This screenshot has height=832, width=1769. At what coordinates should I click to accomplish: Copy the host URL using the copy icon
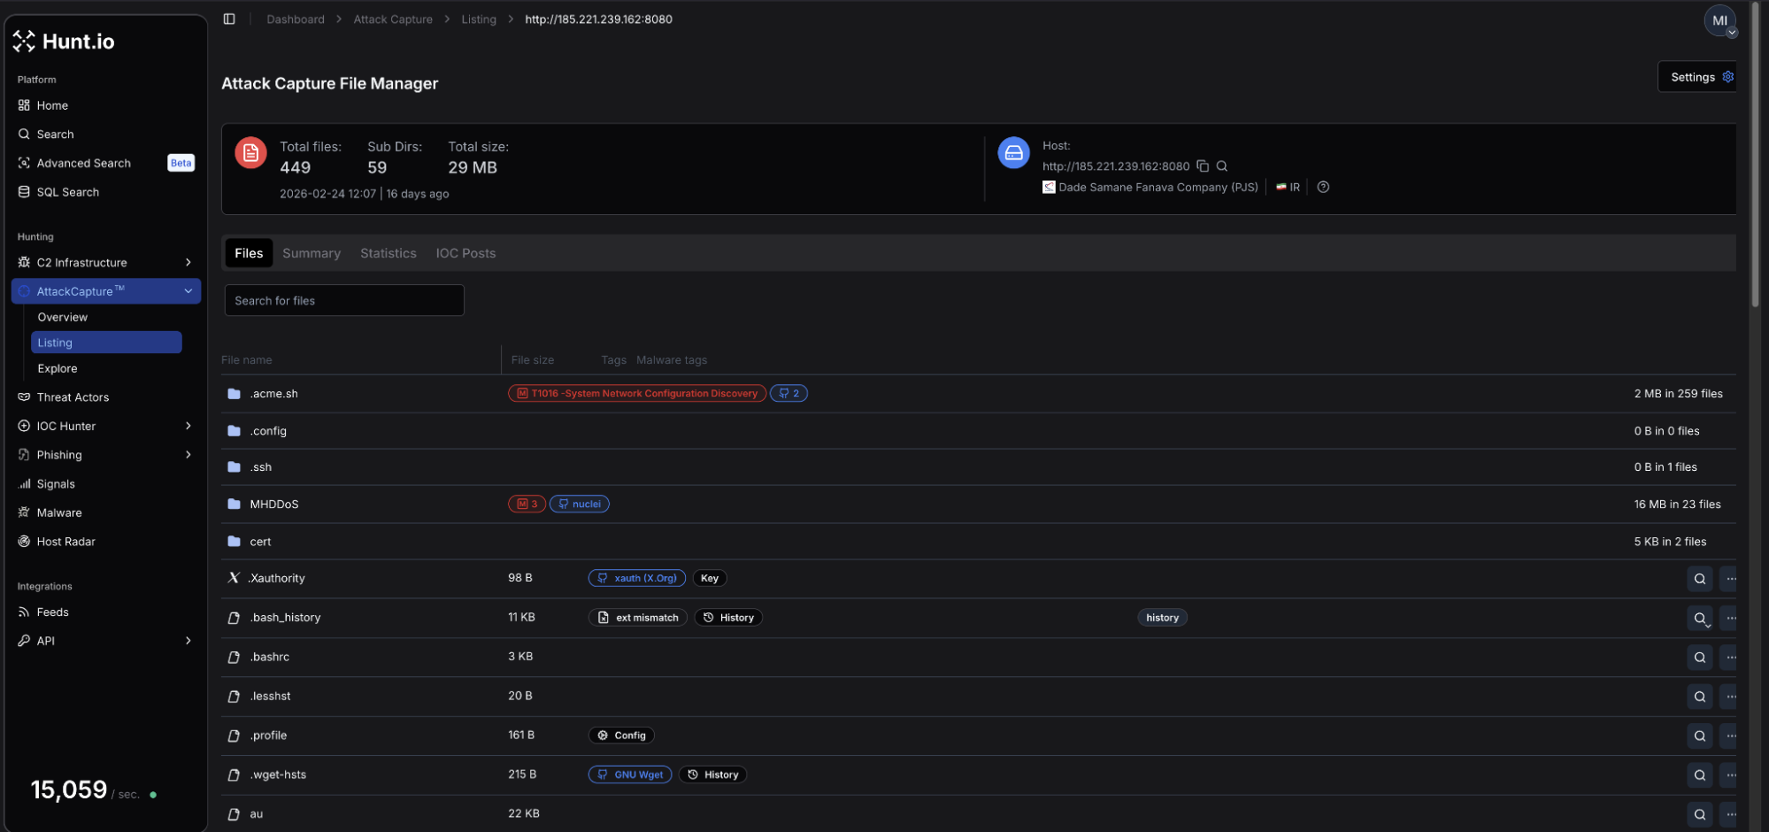1203,166
